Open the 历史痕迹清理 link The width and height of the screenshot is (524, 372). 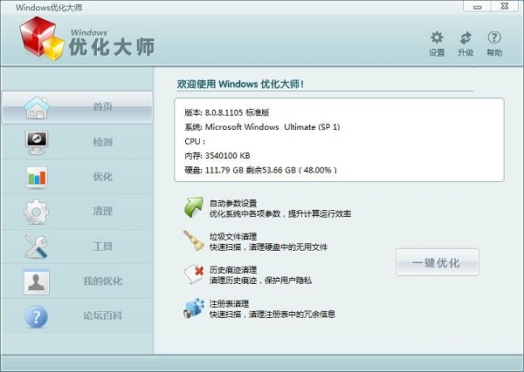click(233, 270)
